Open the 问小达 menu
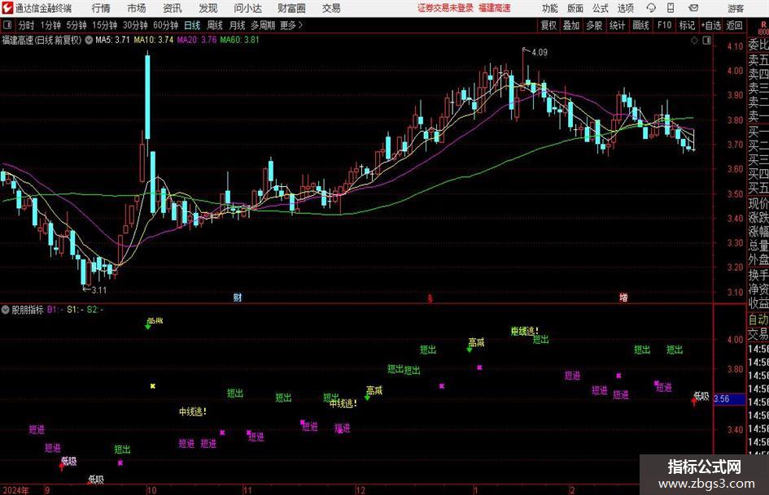Viewport: 769px width, 495px height. click(x=247, y=8)
